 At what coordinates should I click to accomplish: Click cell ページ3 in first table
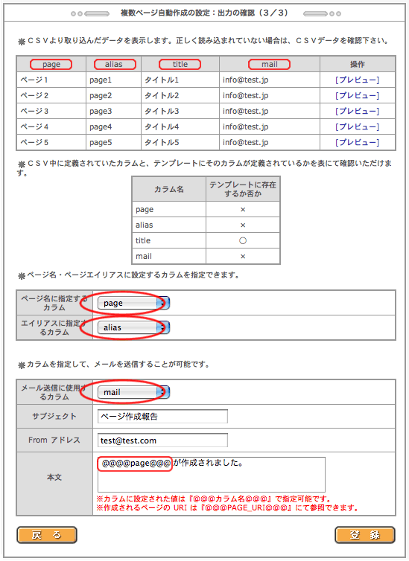pyautogui.click(x=51, y=112)
